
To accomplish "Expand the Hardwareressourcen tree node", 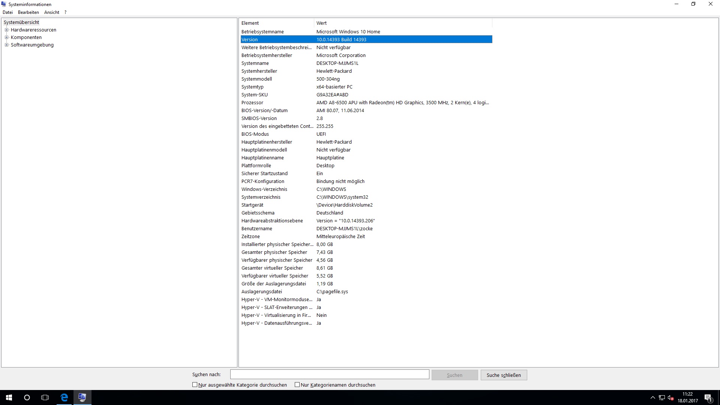I will pyautogui.click(x=6, y=30).
